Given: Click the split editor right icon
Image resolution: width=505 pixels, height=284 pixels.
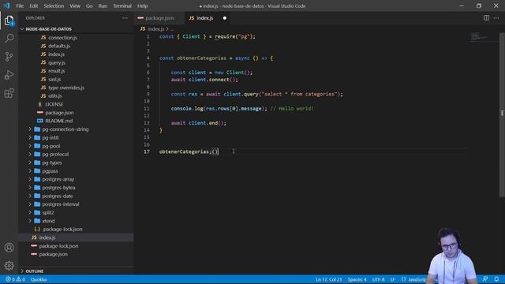Looking at the screenshot, I should [486, 18].
